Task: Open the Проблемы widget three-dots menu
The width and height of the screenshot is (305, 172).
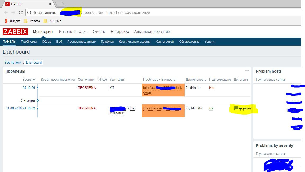Action: [x=247, y=71]
